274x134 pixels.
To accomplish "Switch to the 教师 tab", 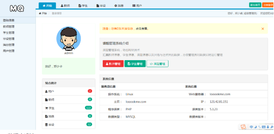I will click(x=65, y=5).
